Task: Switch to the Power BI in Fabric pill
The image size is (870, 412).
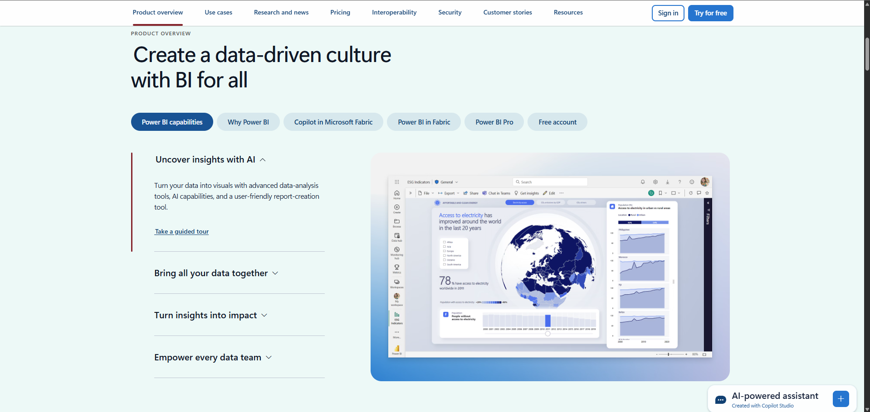Action: pyautogui.click(x=424, y=122)
